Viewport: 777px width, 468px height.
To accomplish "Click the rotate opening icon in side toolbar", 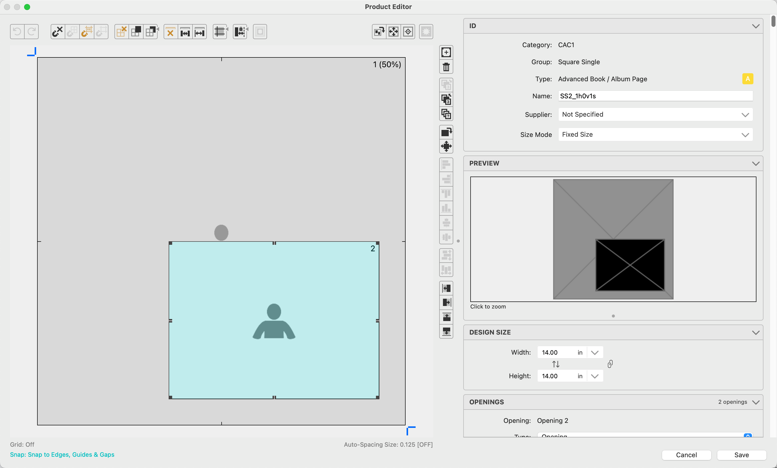I will coord(446,132).
